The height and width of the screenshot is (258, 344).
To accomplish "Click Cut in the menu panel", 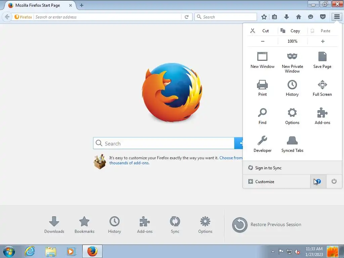I will (x=262, y=31).
